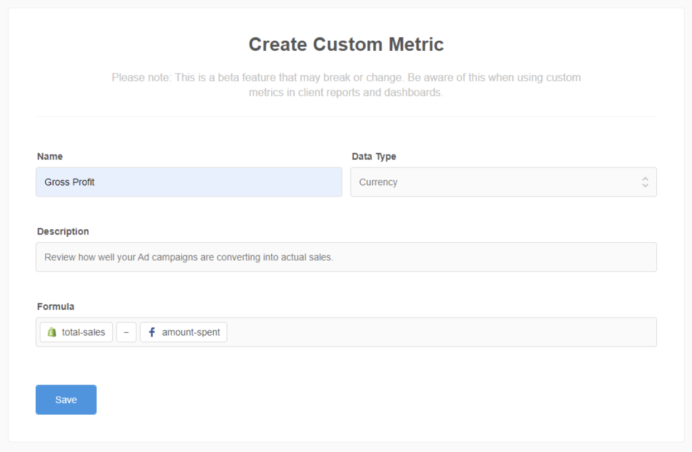This screenshot has width=692, height=452.
Task: Click the Create Custom Metric heading
Action: tap(346, 45)
